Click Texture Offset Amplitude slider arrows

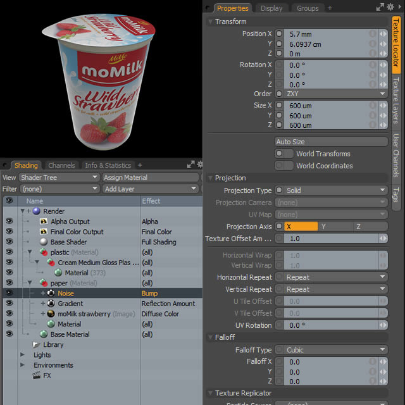(383, 239)
